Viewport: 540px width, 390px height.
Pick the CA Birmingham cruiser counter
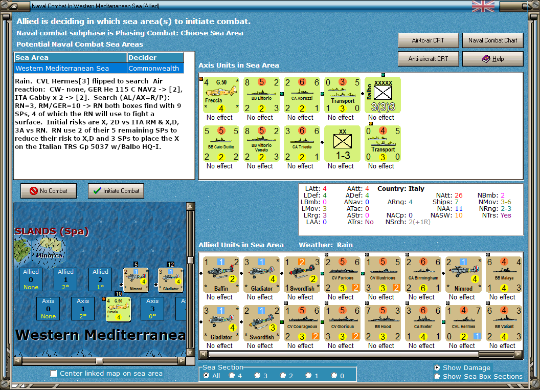coord(423,274)
